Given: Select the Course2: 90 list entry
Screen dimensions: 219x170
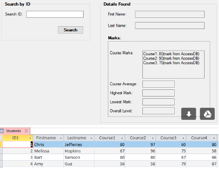Looking at the screenshot, I should pos(171,59).
